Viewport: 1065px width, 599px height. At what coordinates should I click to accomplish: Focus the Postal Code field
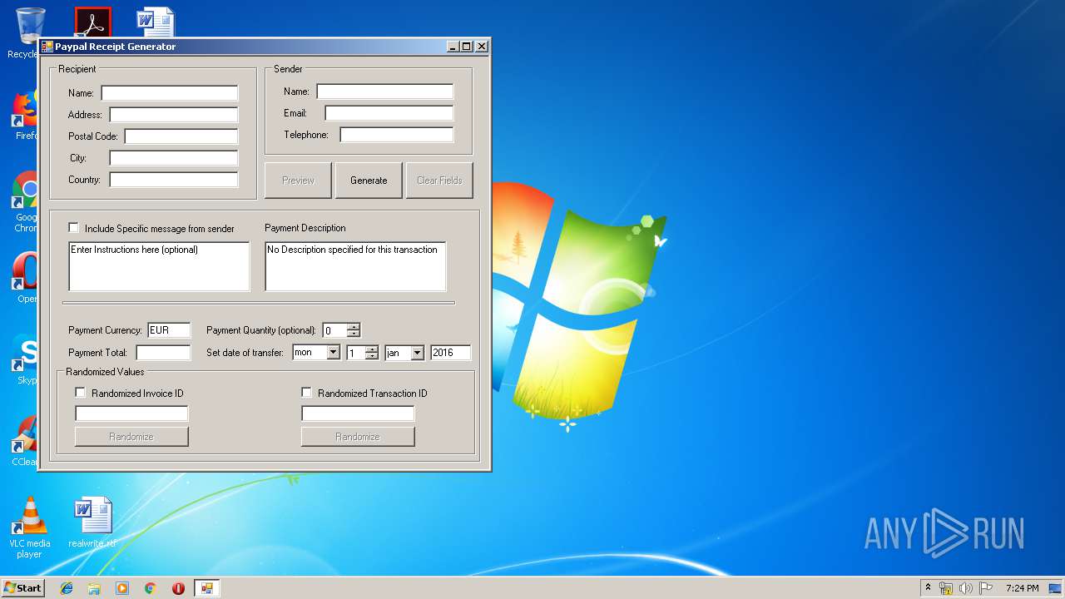(x=181, y=136)
